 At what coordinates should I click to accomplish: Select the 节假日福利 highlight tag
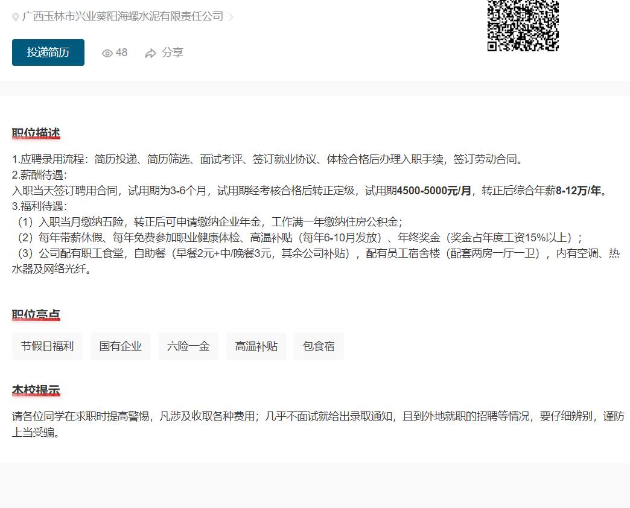pyautogui.click(x=47, y=346)
